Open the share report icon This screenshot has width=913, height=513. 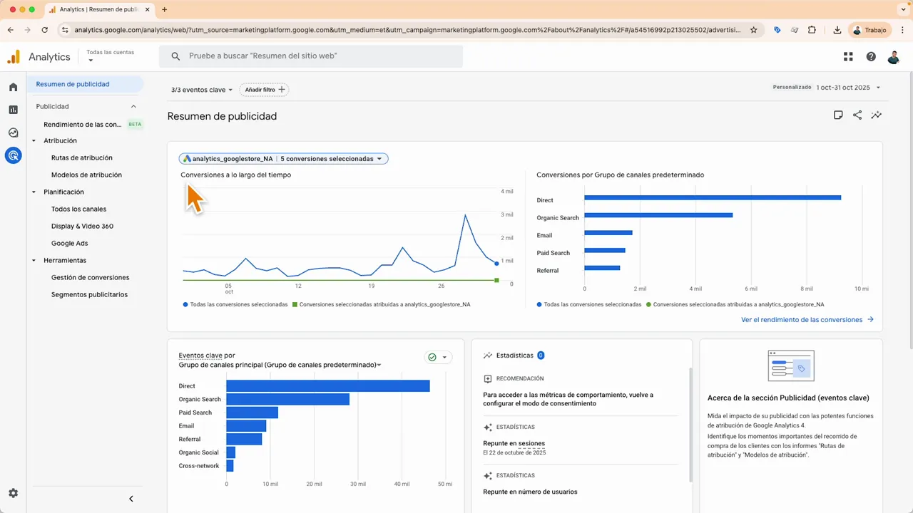point(857,115)
